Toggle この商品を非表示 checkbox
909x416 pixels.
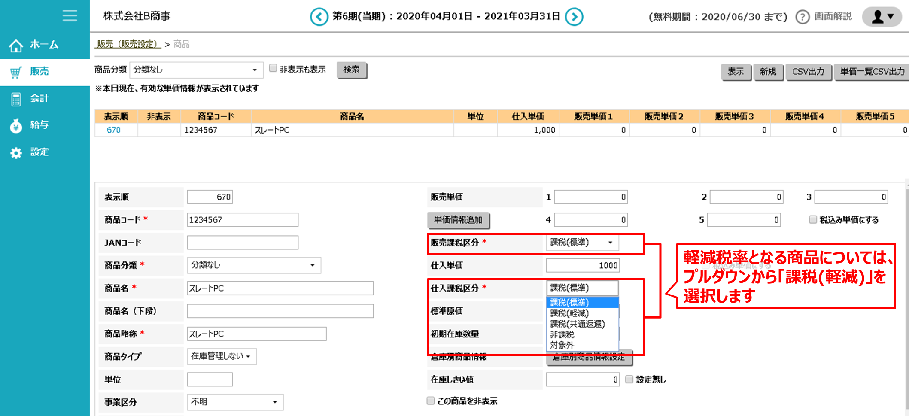(431, 401)
